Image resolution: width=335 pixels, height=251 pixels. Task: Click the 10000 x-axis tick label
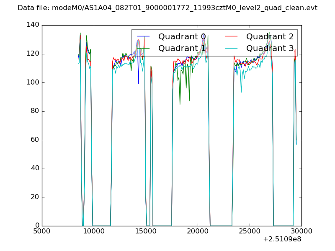click(94, 231)
